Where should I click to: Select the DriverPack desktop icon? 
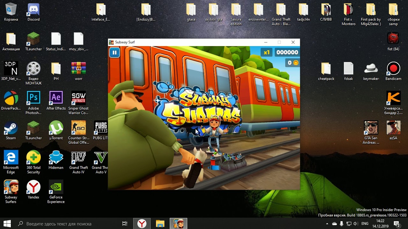(x=11, y=101)
